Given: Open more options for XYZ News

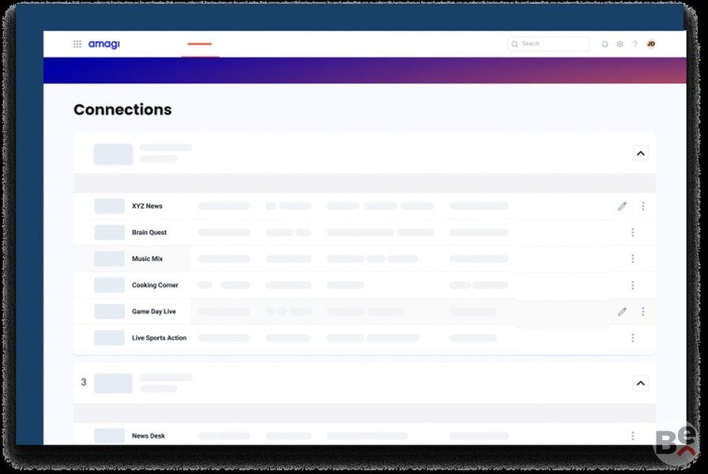Looking at the screenshot, I should tap(643, 206).
